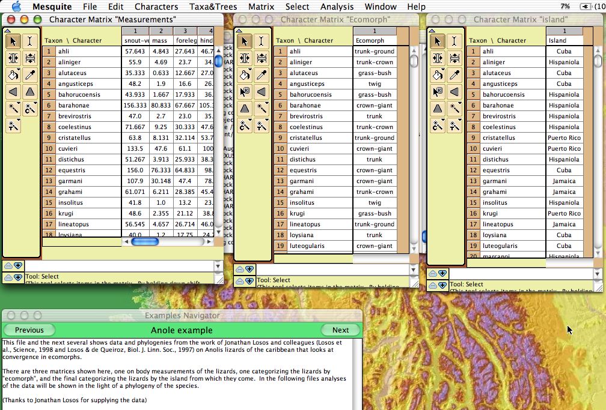Choose the eyedropper tool in Ecomorph window
606x410 pixels.
coord(261,75)
